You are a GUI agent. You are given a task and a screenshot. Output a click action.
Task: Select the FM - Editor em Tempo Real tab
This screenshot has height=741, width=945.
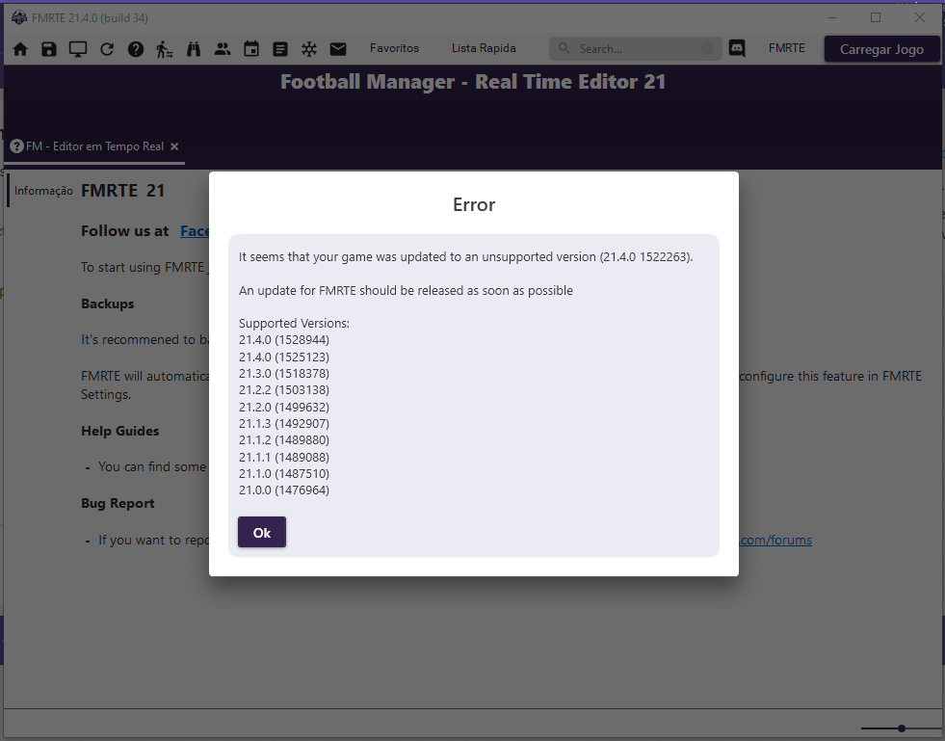tap(94, 146)
